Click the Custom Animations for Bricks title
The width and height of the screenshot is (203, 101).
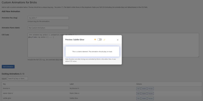19,3
